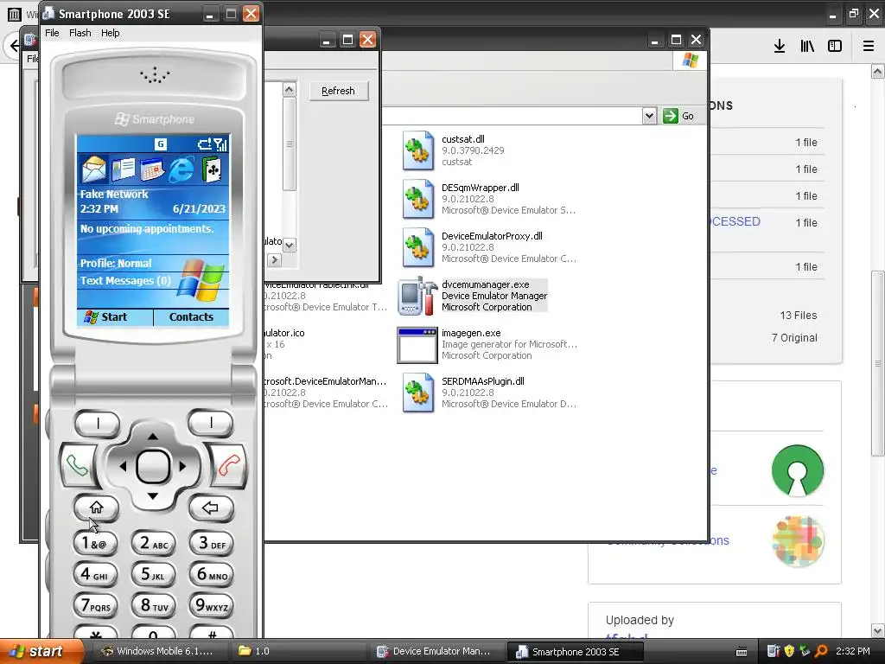This screenshot has width=885, height=664.
Task: Tap the green Call key on emulator
Action: click(x=77, y=466)
